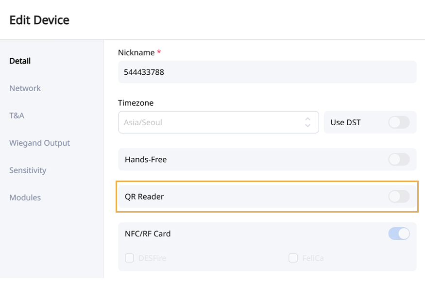Turn on the Hands-Free toggle

(399, 159)
